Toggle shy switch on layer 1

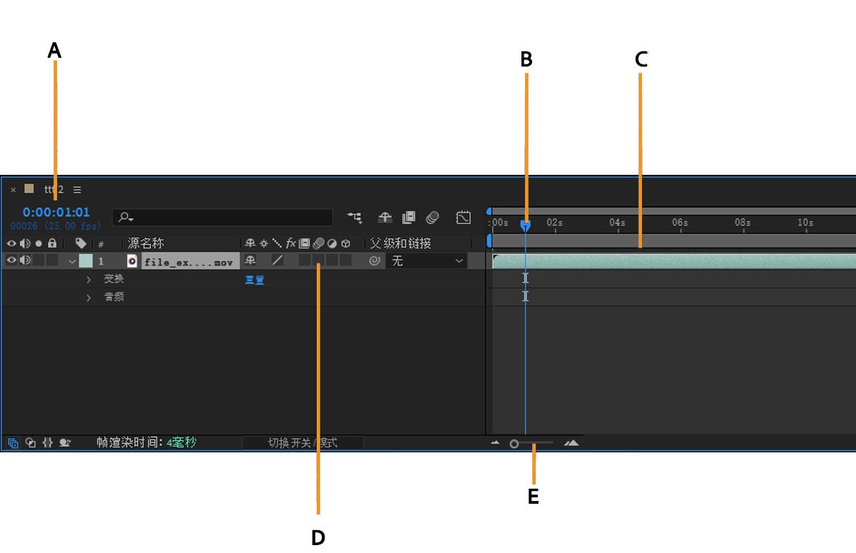[250, 261]
